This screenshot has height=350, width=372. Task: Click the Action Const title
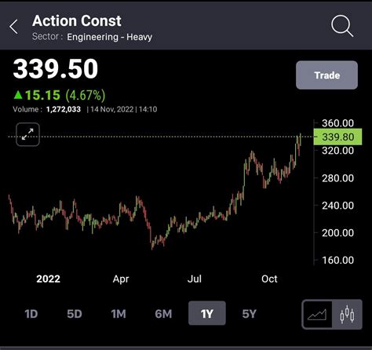coord(77,20)
